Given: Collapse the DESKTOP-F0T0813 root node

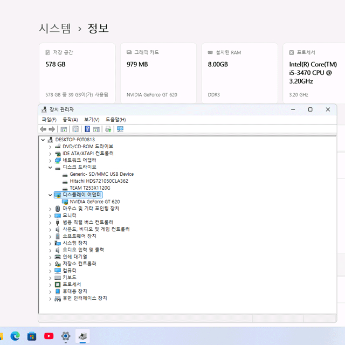Looking at the screenshot, I should click(x=43, y=140).
